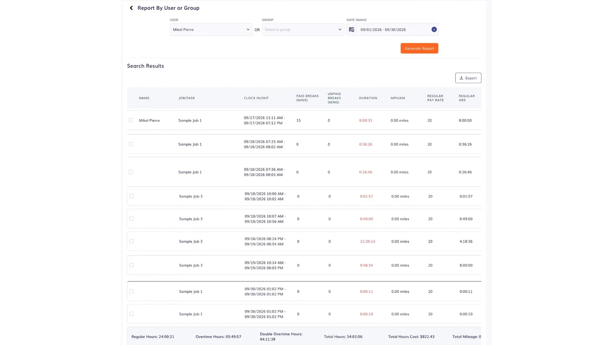This screenshot has width=613, height=345.
Task: Click the JOB/TASK column header
Action: (x=187, y=98)
